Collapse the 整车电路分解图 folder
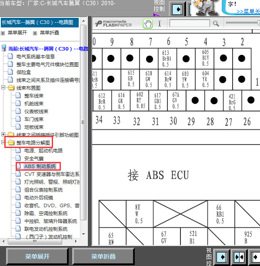This screenshot has width=260, height=266. [x=3, y=142]
